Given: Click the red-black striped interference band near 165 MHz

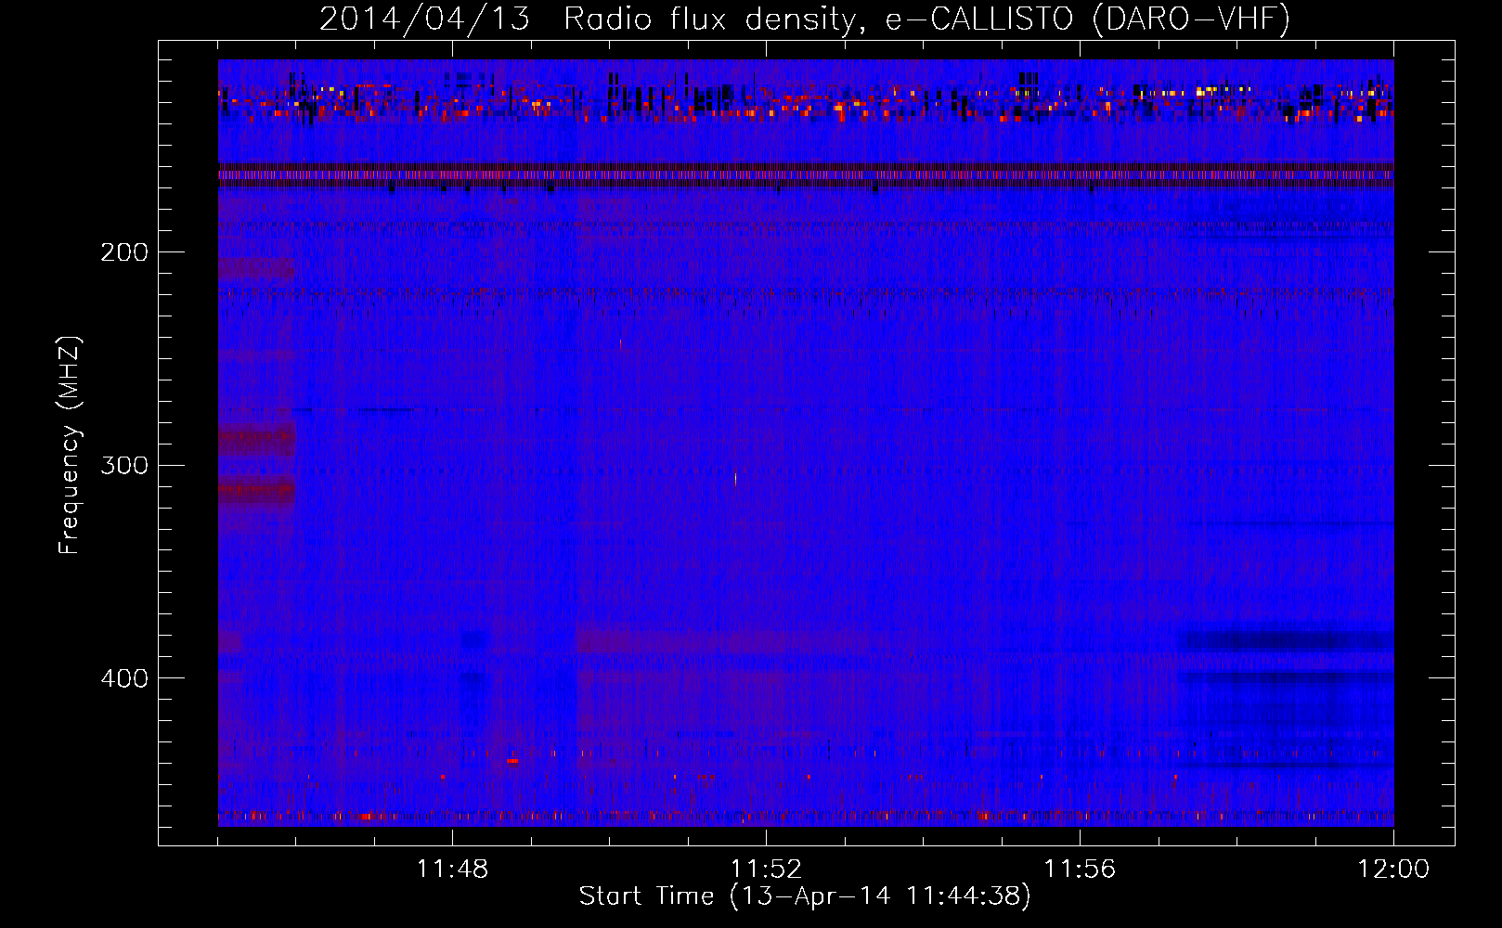Looking at the screenshot, I should click(806, 174).
